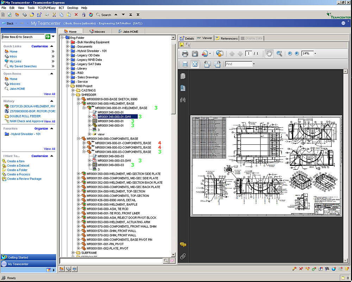352x282 pixels.
Task: Click the Copy icon in main toolbar
Action: pyautogui.click(x=61, y=15)
